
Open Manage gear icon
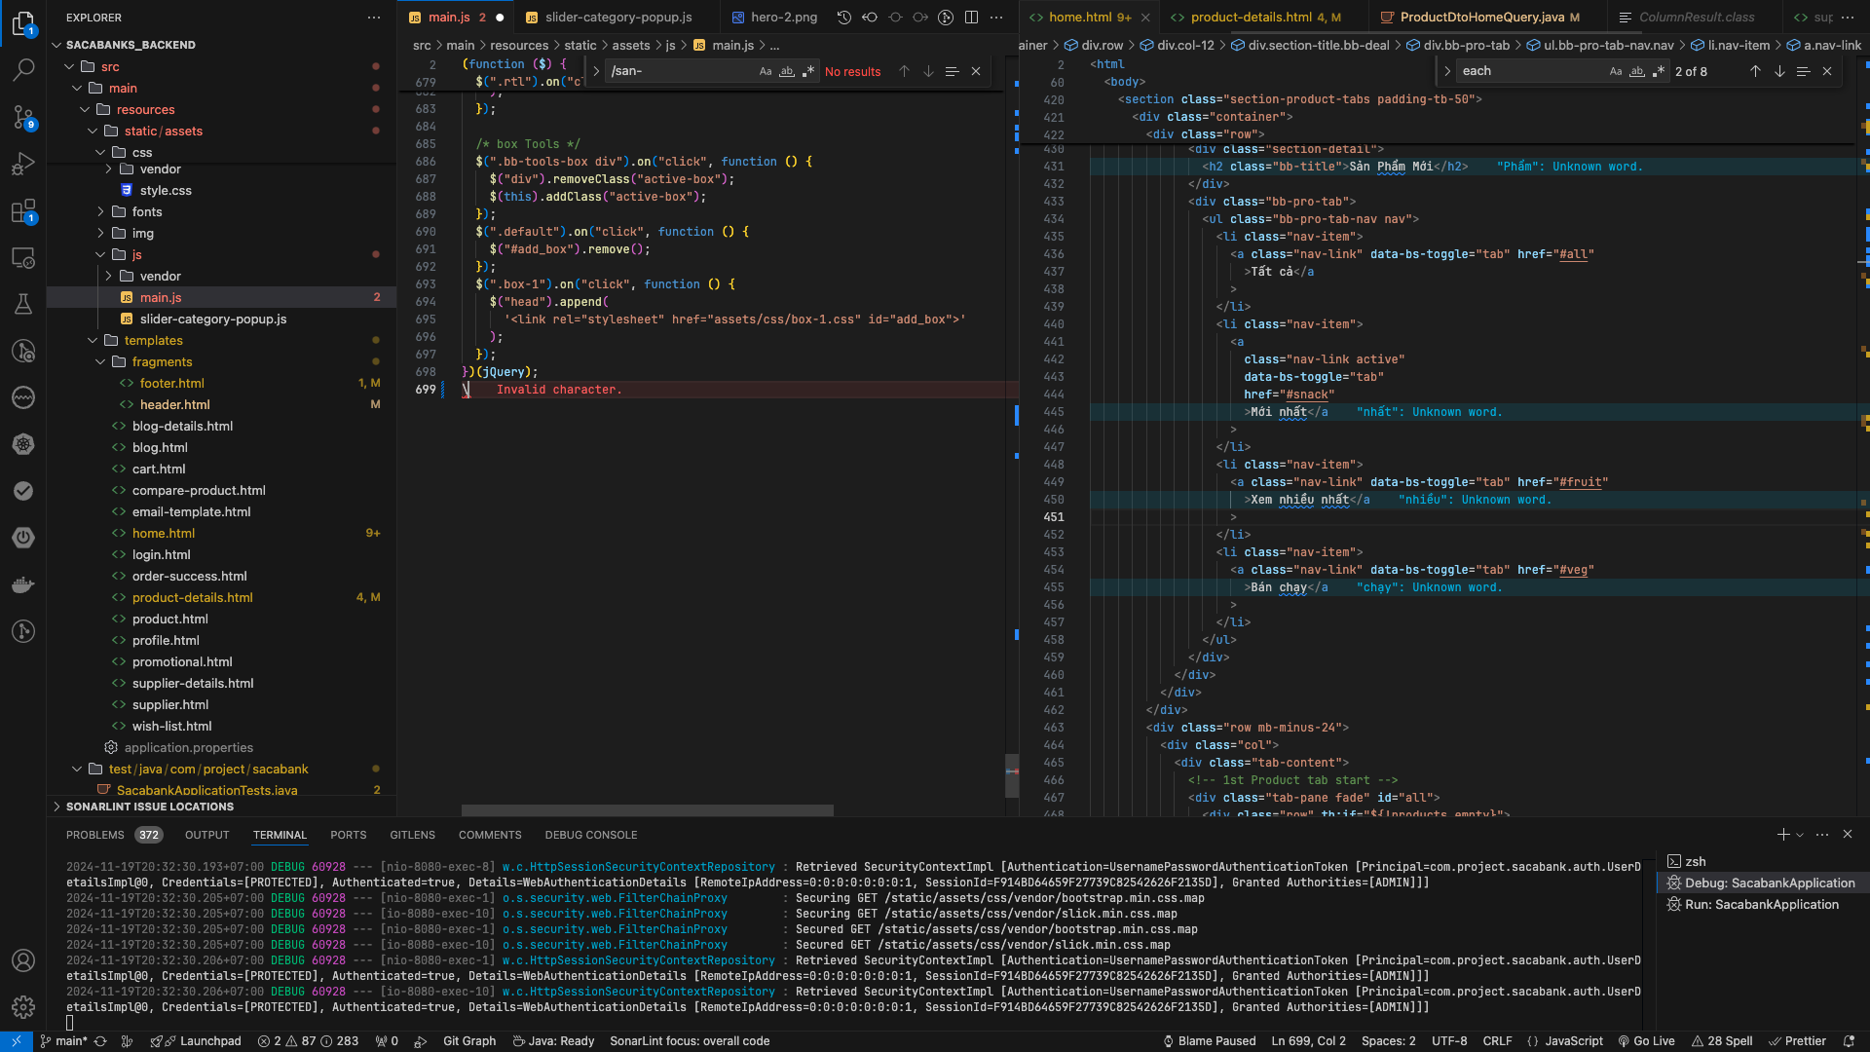[23, 1007]
